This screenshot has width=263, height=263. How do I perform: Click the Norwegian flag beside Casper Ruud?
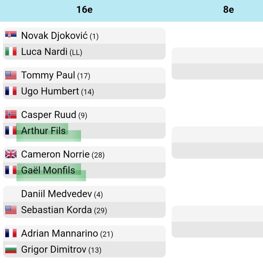pyautogui.click(x=11, y=115)
